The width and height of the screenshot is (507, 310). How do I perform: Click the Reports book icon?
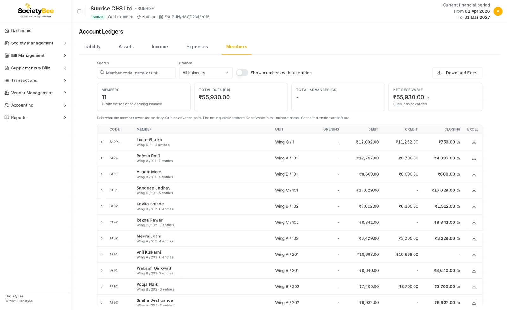point(7,118)
